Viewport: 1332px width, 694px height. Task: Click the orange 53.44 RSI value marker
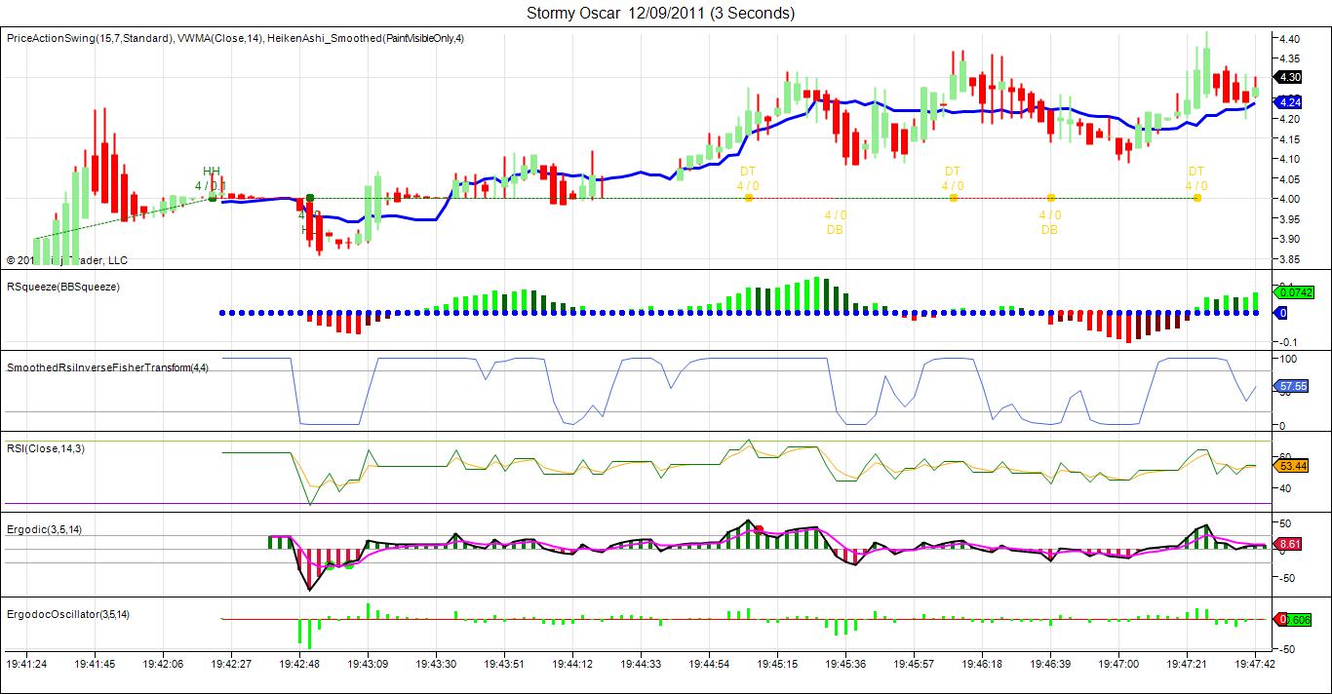(x=1291, y=466)
